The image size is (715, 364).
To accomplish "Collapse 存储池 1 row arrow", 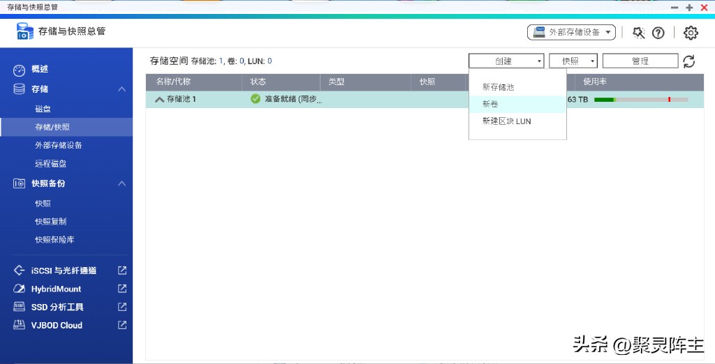I will click(159, 99).
